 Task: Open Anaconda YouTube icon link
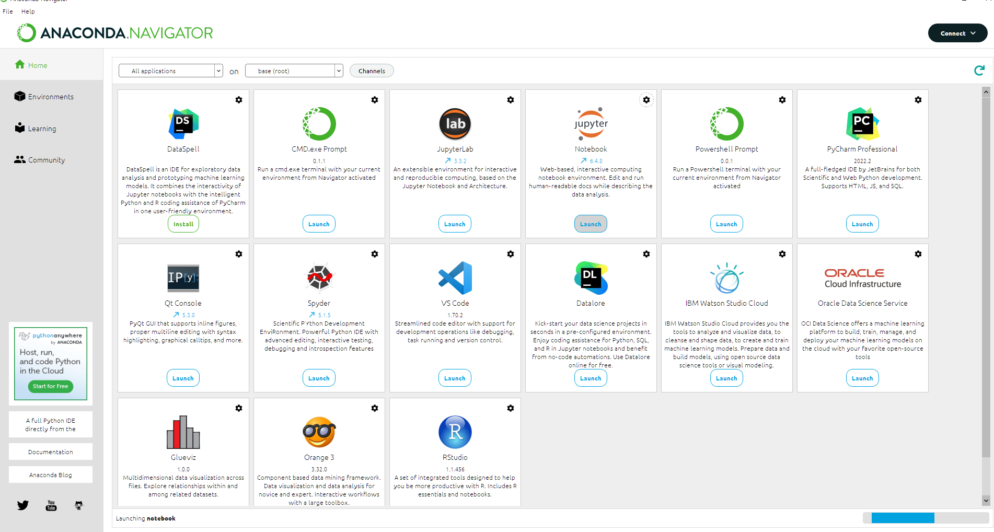click(x=51, y=505)
